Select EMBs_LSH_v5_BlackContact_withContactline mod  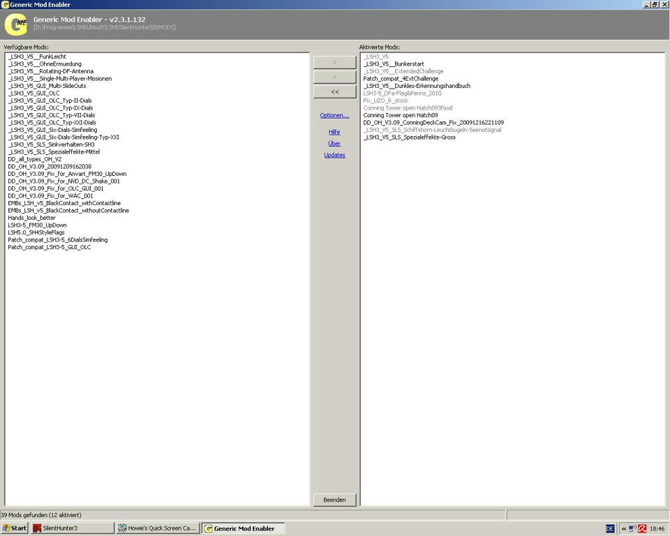coord(64,203)
